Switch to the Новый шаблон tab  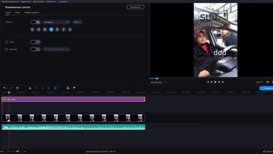coord(32,12)
